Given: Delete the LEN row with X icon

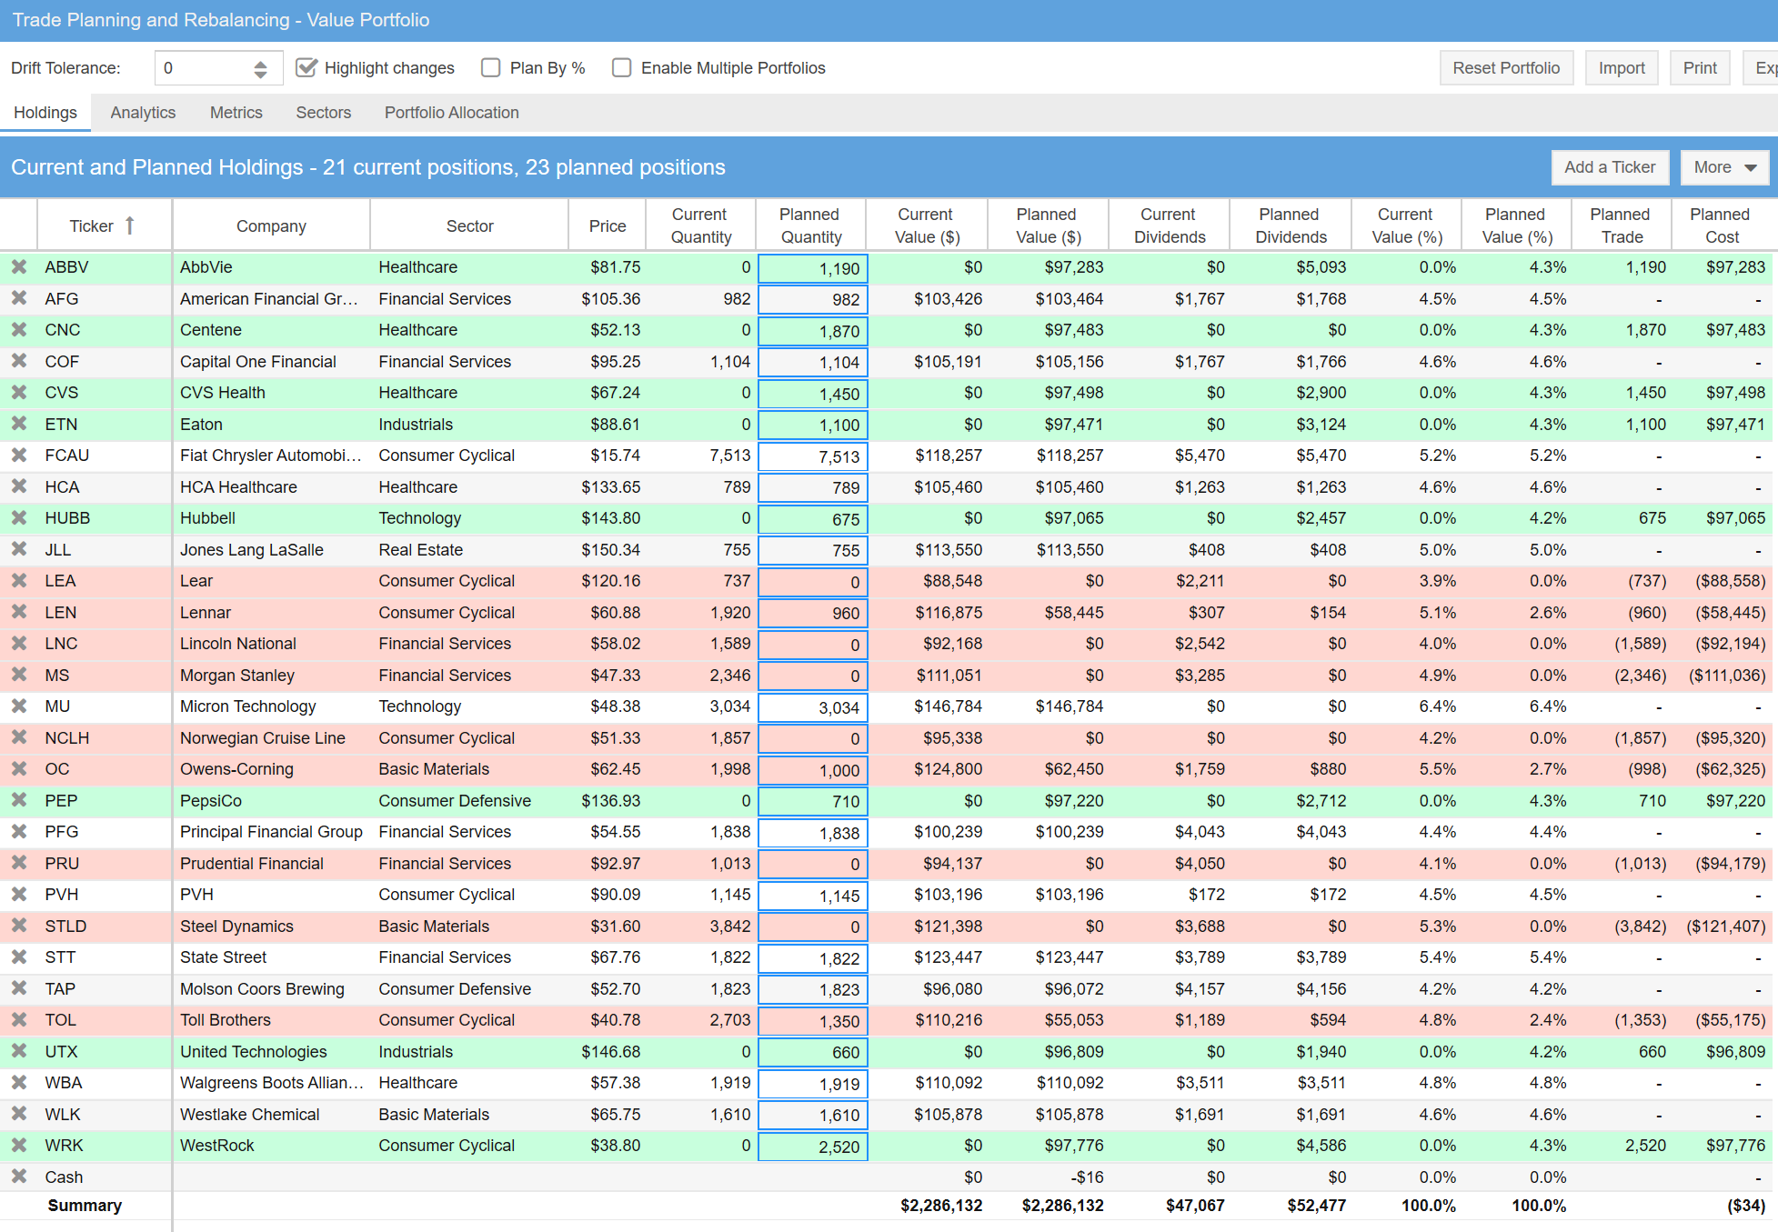Looking at the screenshot, I should tap(18, 612).
